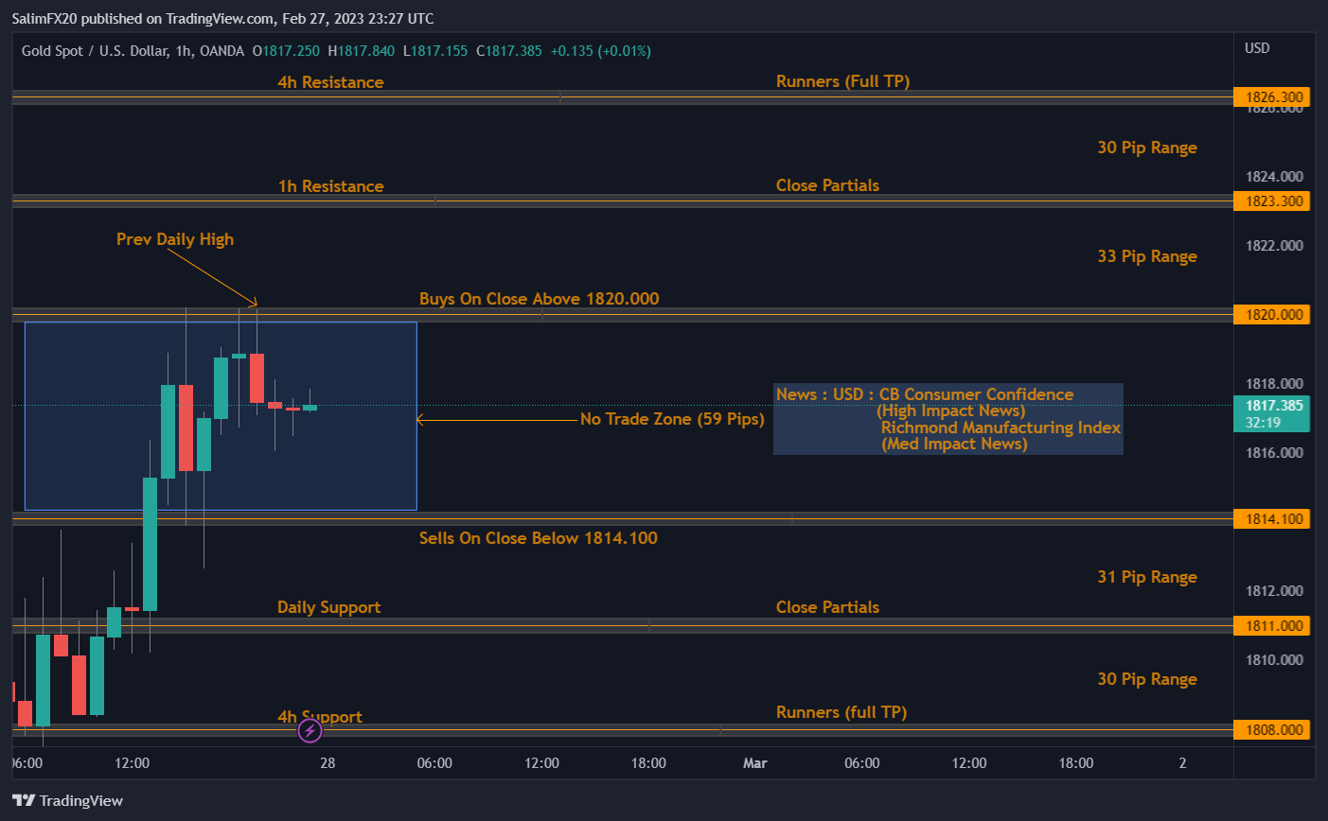The height and width of the screenshot is (821, 1328).
Task: Click the Prev Daily High arrow annotation
Action: tap(174, 239)
